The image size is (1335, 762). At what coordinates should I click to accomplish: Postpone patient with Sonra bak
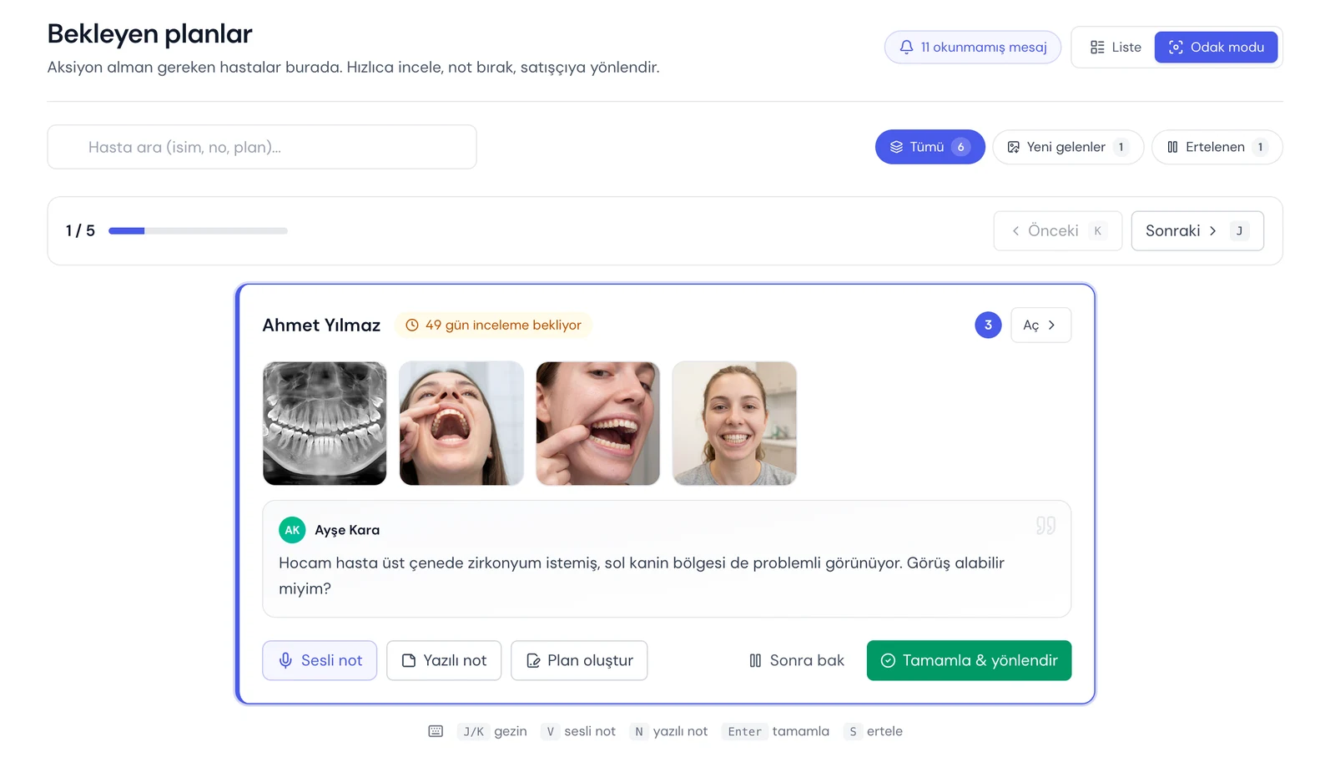pos(797,660)
